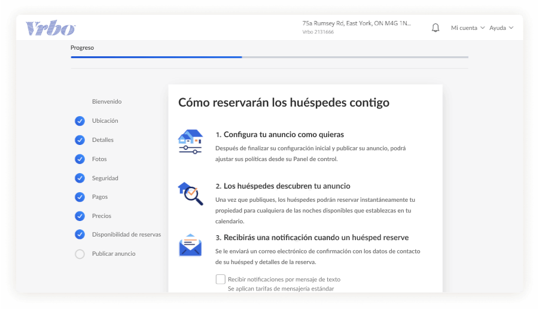Image resolution: width=539 pixels, height=309 pixels.
Task: Go to the Ubicación step
Action: (x=105, y=121)
